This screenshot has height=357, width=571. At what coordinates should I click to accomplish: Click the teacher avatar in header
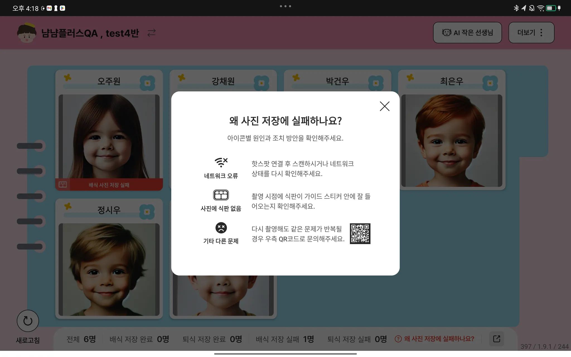(x=26, y=33)
